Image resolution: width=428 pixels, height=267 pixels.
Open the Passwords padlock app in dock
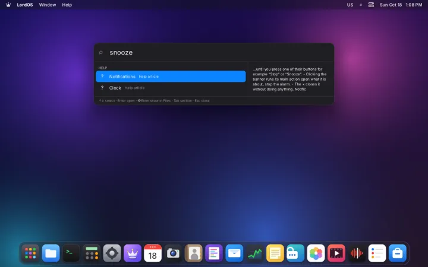coord(295,253)
